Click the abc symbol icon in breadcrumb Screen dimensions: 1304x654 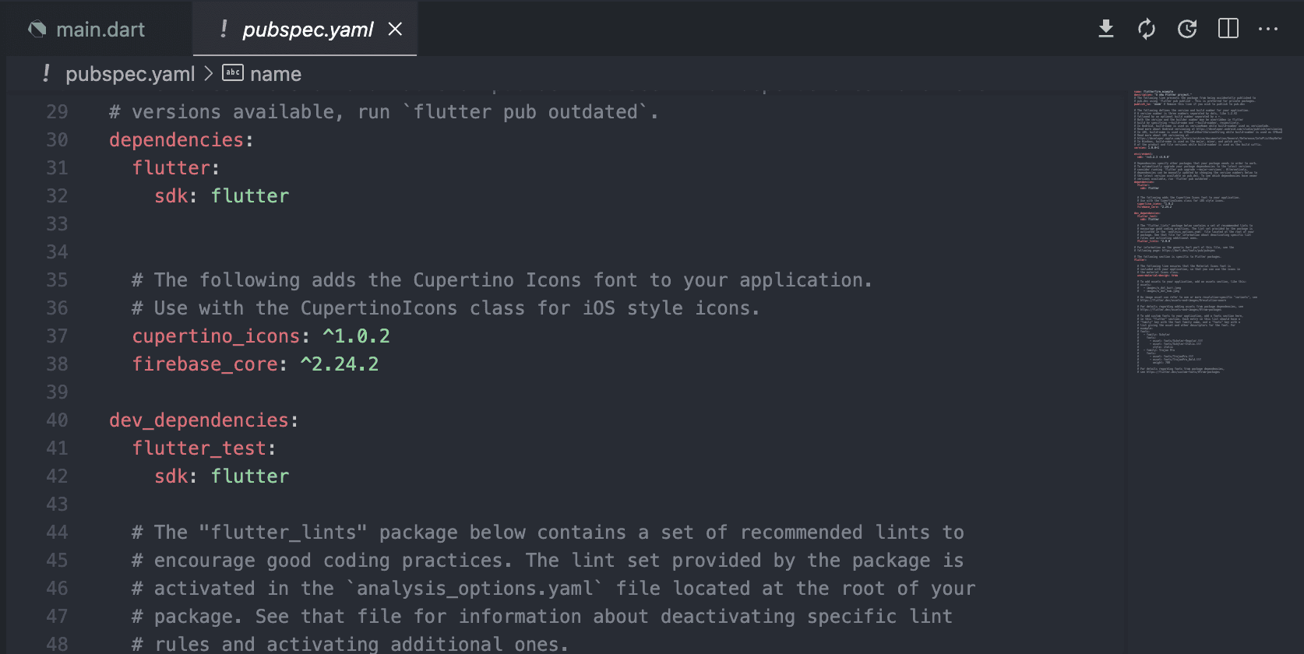click(x=233, y=73)
